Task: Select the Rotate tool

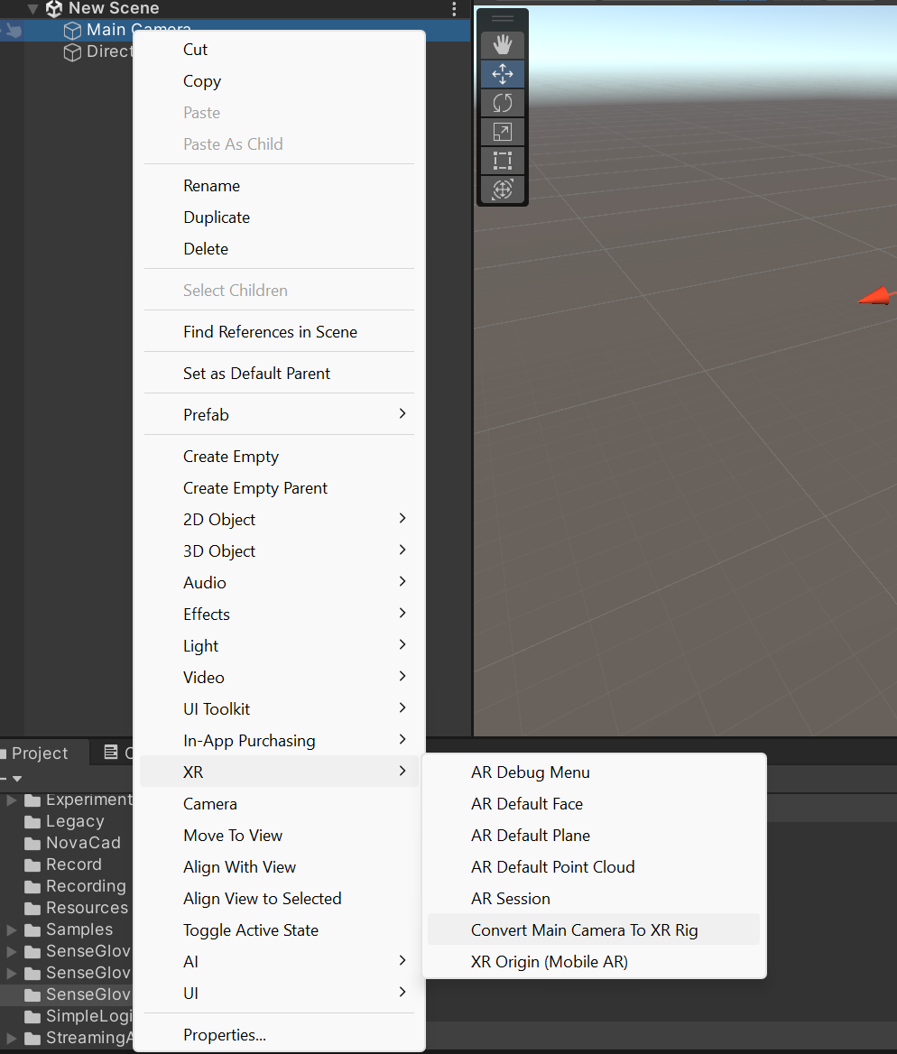Action: (502, 103)
